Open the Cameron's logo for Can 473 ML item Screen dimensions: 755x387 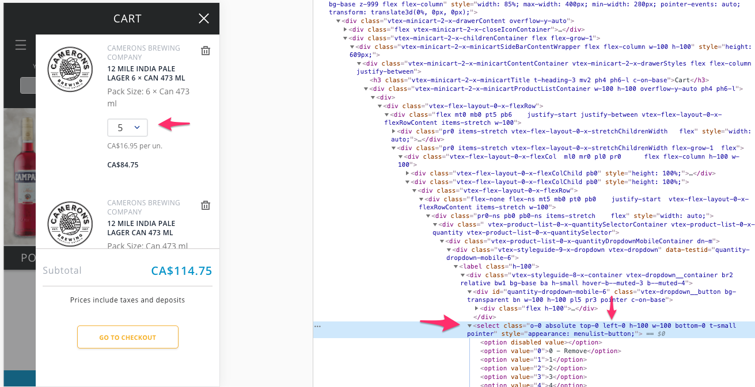[x=70, y=224]
